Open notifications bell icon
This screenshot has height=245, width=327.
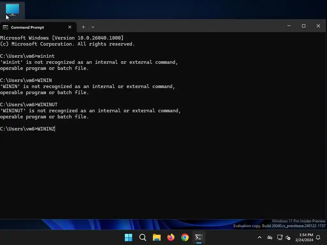pyautogui.click(x=318, y=237)
